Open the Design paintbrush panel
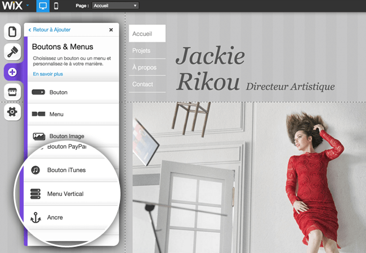Viewport: 366px width, 253px height. pos(12,52)
